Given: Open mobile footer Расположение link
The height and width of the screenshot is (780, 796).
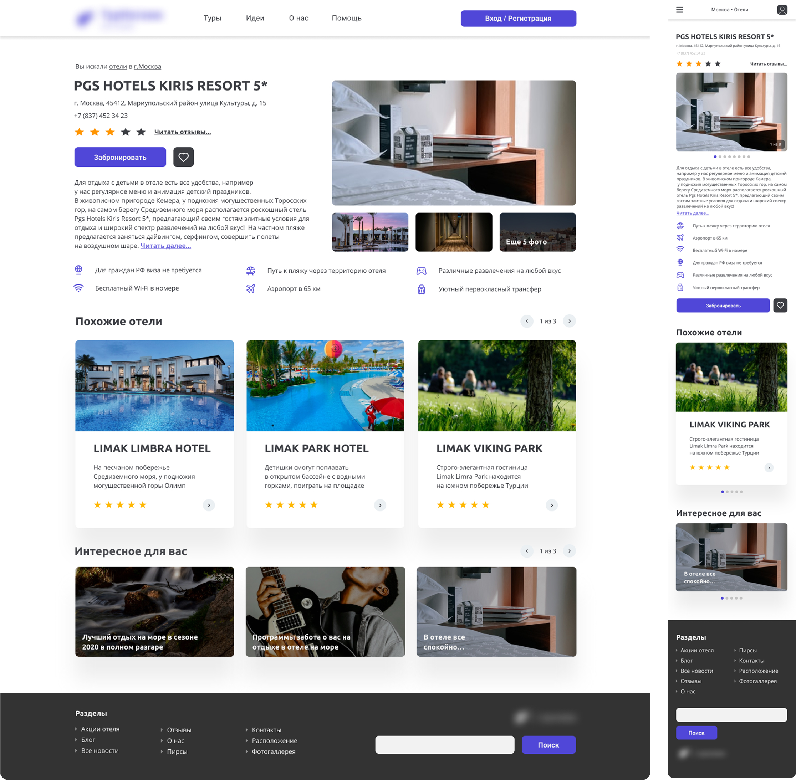Looking at the screenshot, I should coord(758,671).
